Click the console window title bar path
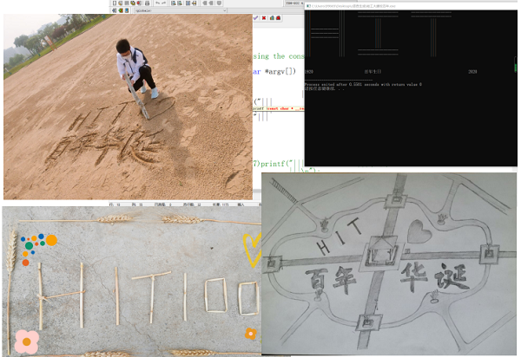521x357 pixels. click(353, 6)
